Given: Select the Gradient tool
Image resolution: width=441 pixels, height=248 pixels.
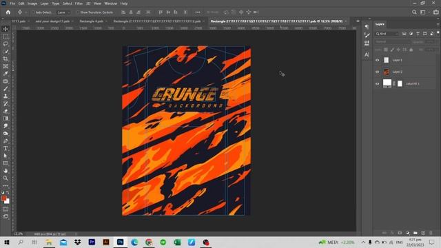Looking at the screenshot, I should (x=6, y=118).
